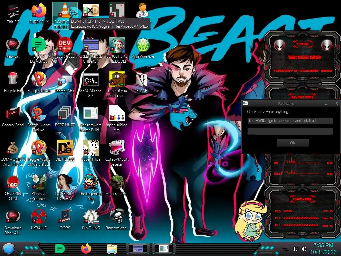Launch Firefox from the taskbar
341x256 pixels.
tap(86, 249)
